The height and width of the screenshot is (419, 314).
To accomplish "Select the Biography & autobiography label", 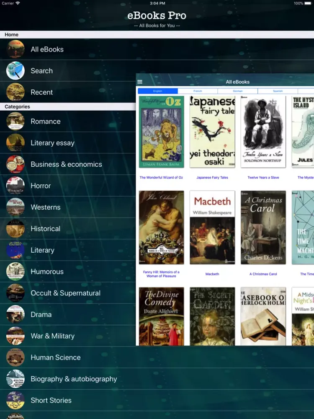I will coord(74,379).
